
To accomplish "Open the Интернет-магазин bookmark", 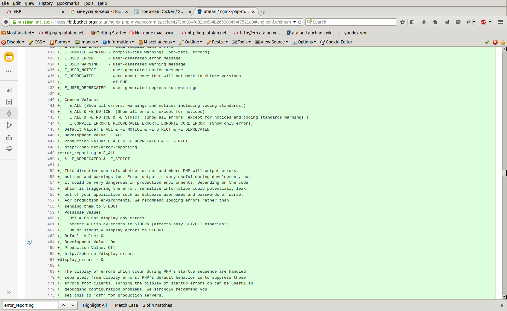I will [x=154, y=33].
